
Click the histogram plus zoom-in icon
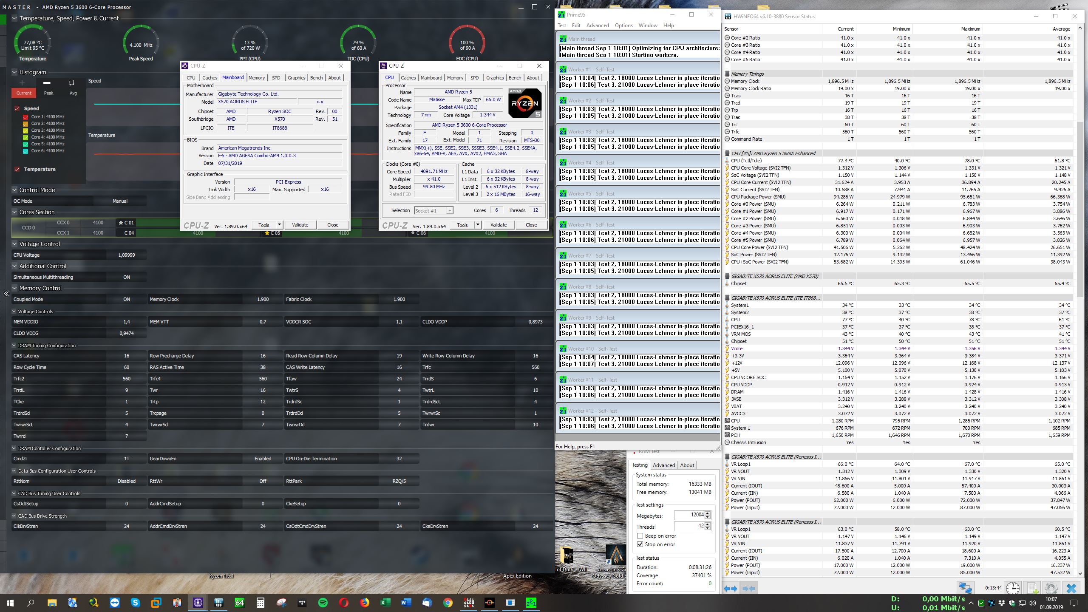pyautogui.click(x=22, y=83)
